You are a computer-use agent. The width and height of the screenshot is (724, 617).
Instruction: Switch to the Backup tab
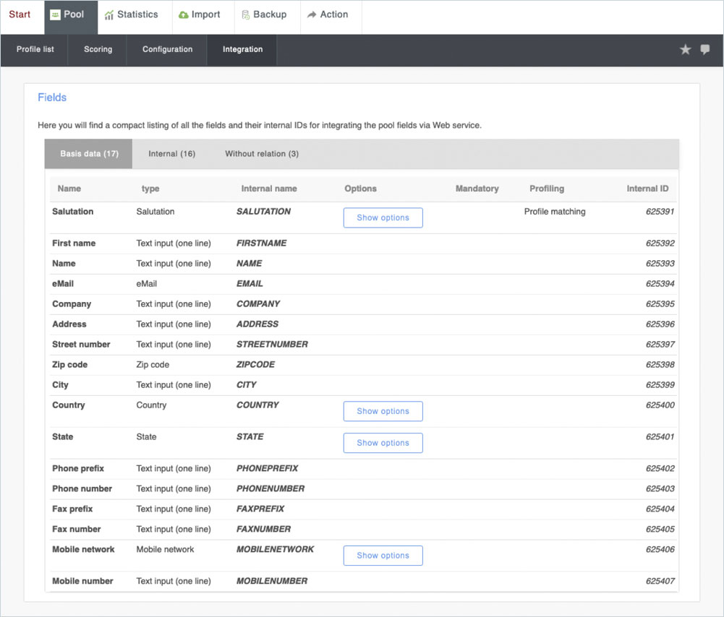coord(264,15)
